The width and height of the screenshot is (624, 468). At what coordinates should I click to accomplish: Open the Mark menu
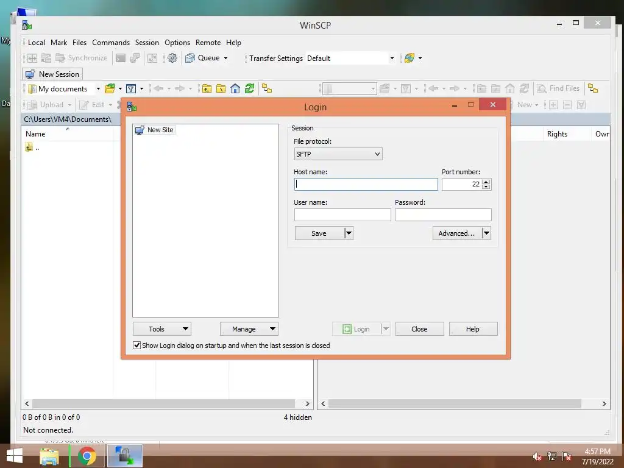click(x=59, y=43)
